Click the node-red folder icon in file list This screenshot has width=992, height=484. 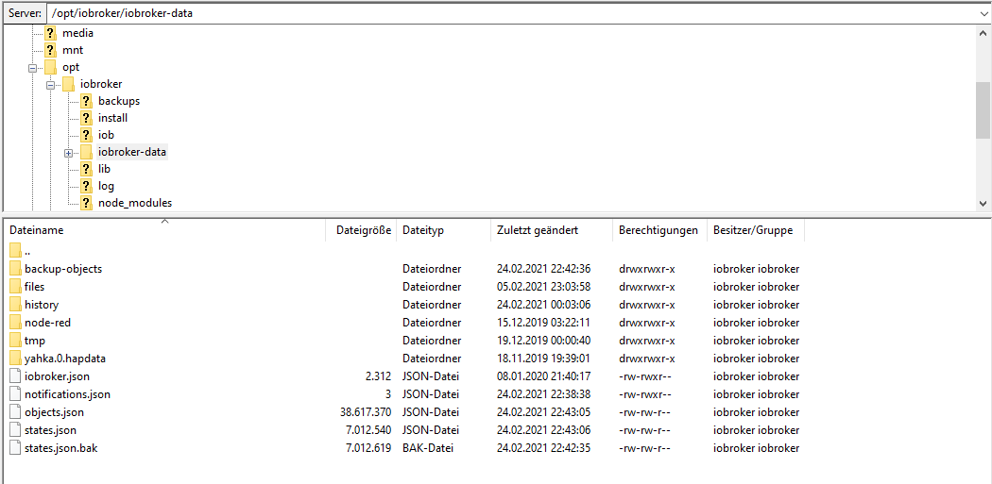click(15, 323)
